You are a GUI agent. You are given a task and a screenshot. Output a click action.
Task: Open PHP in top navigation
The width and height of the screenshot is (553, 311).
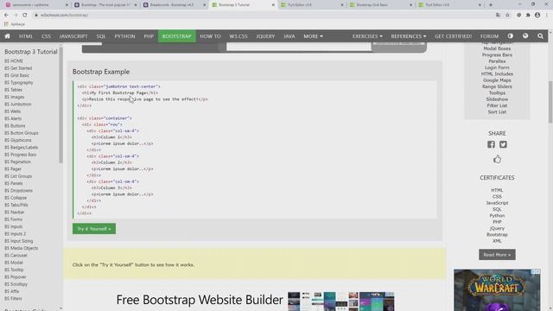pyautogui.click(x=149, y=36)
